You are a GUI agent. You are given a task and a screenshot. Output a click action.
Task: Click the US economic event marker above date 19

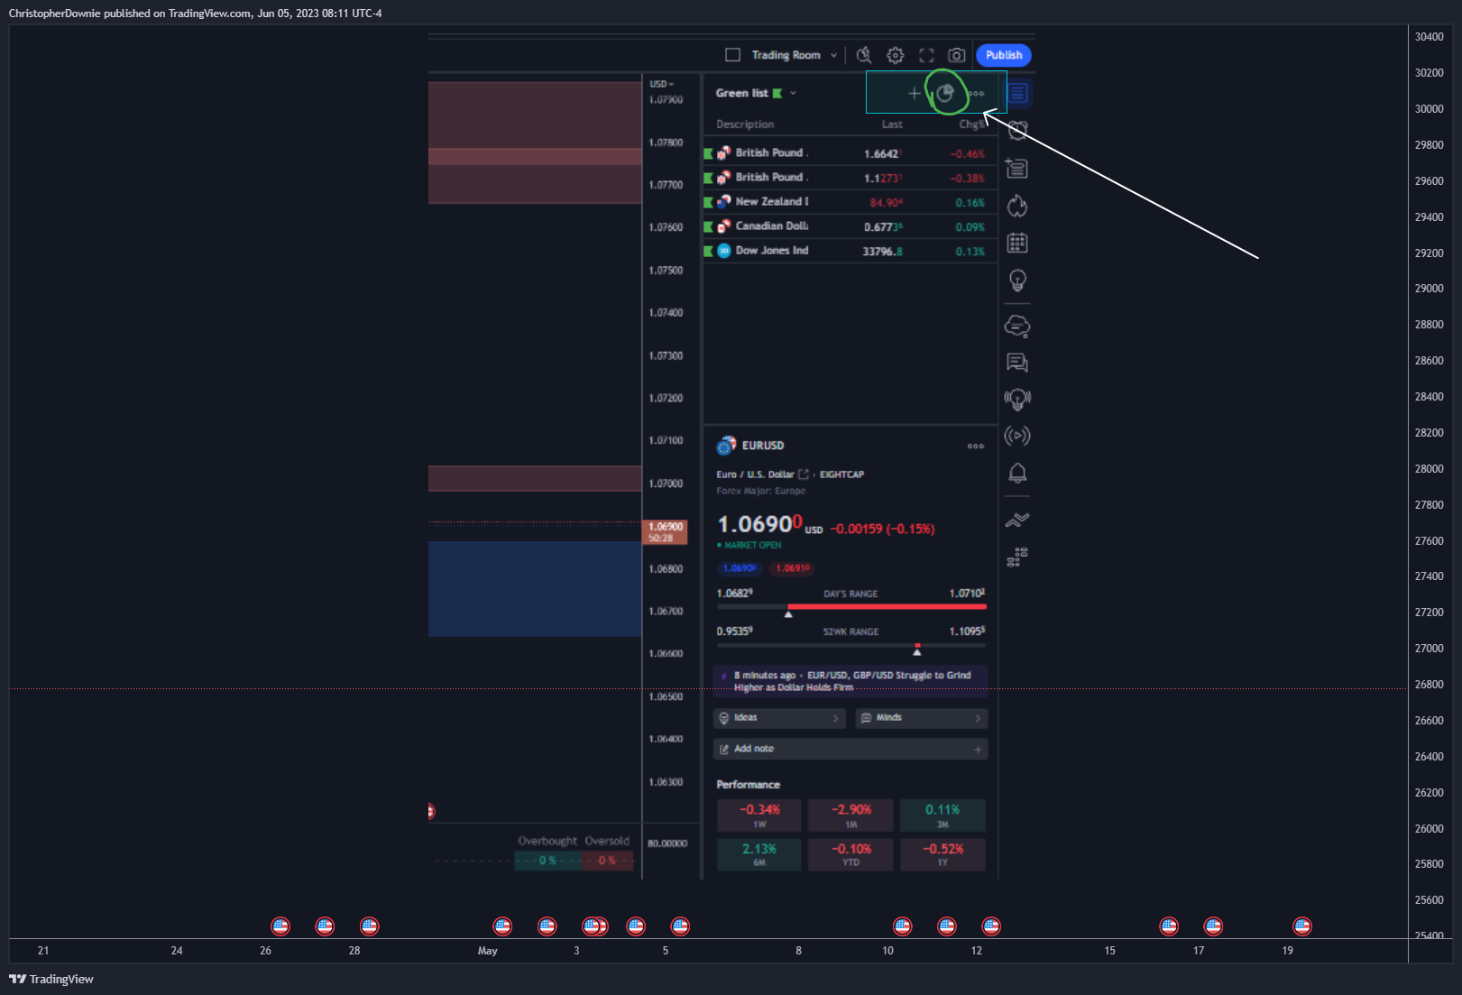pos(1301,926)
